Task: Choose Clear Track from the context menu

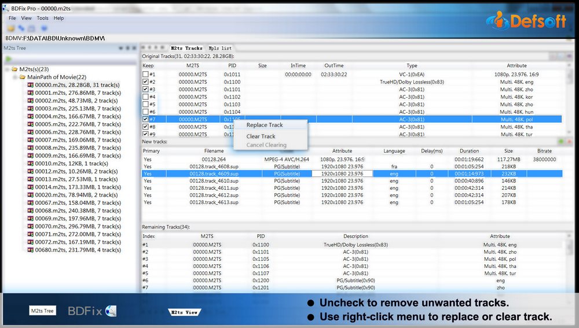Action: 270,136
